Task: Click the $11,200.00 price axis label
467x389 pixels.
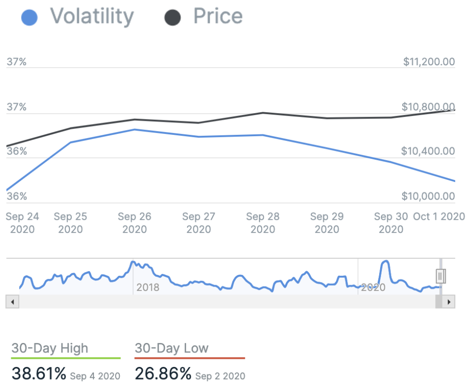Action: tap(429, 62)
